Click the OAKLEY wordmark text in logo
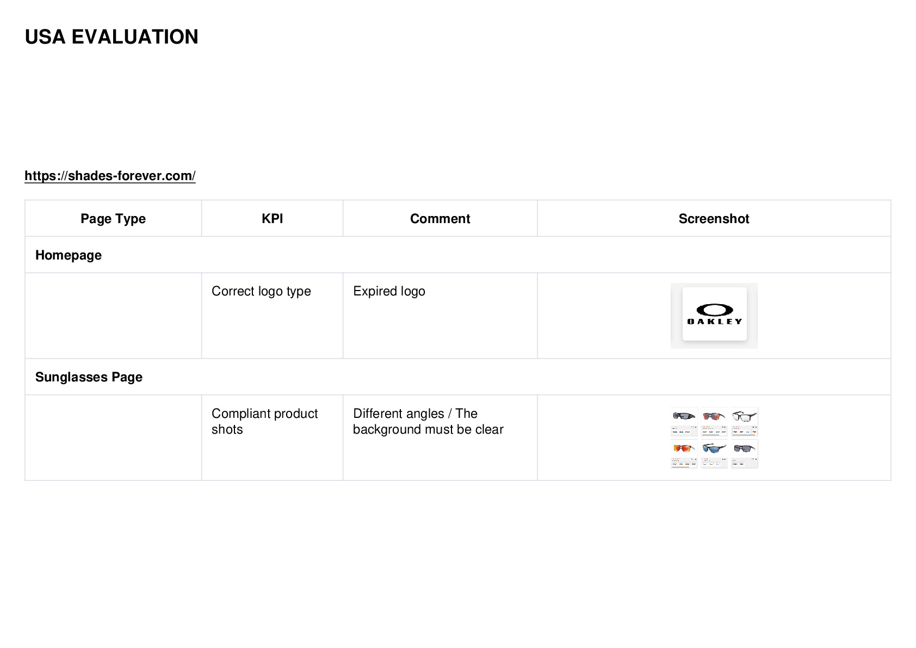This screenshot has height=648, width=916. click(x=714, y=322)
